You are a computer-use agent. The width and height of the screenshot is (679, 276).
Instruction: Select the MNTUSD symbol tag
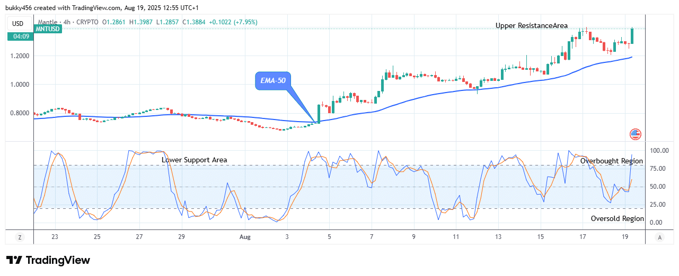tap(49, 29)
